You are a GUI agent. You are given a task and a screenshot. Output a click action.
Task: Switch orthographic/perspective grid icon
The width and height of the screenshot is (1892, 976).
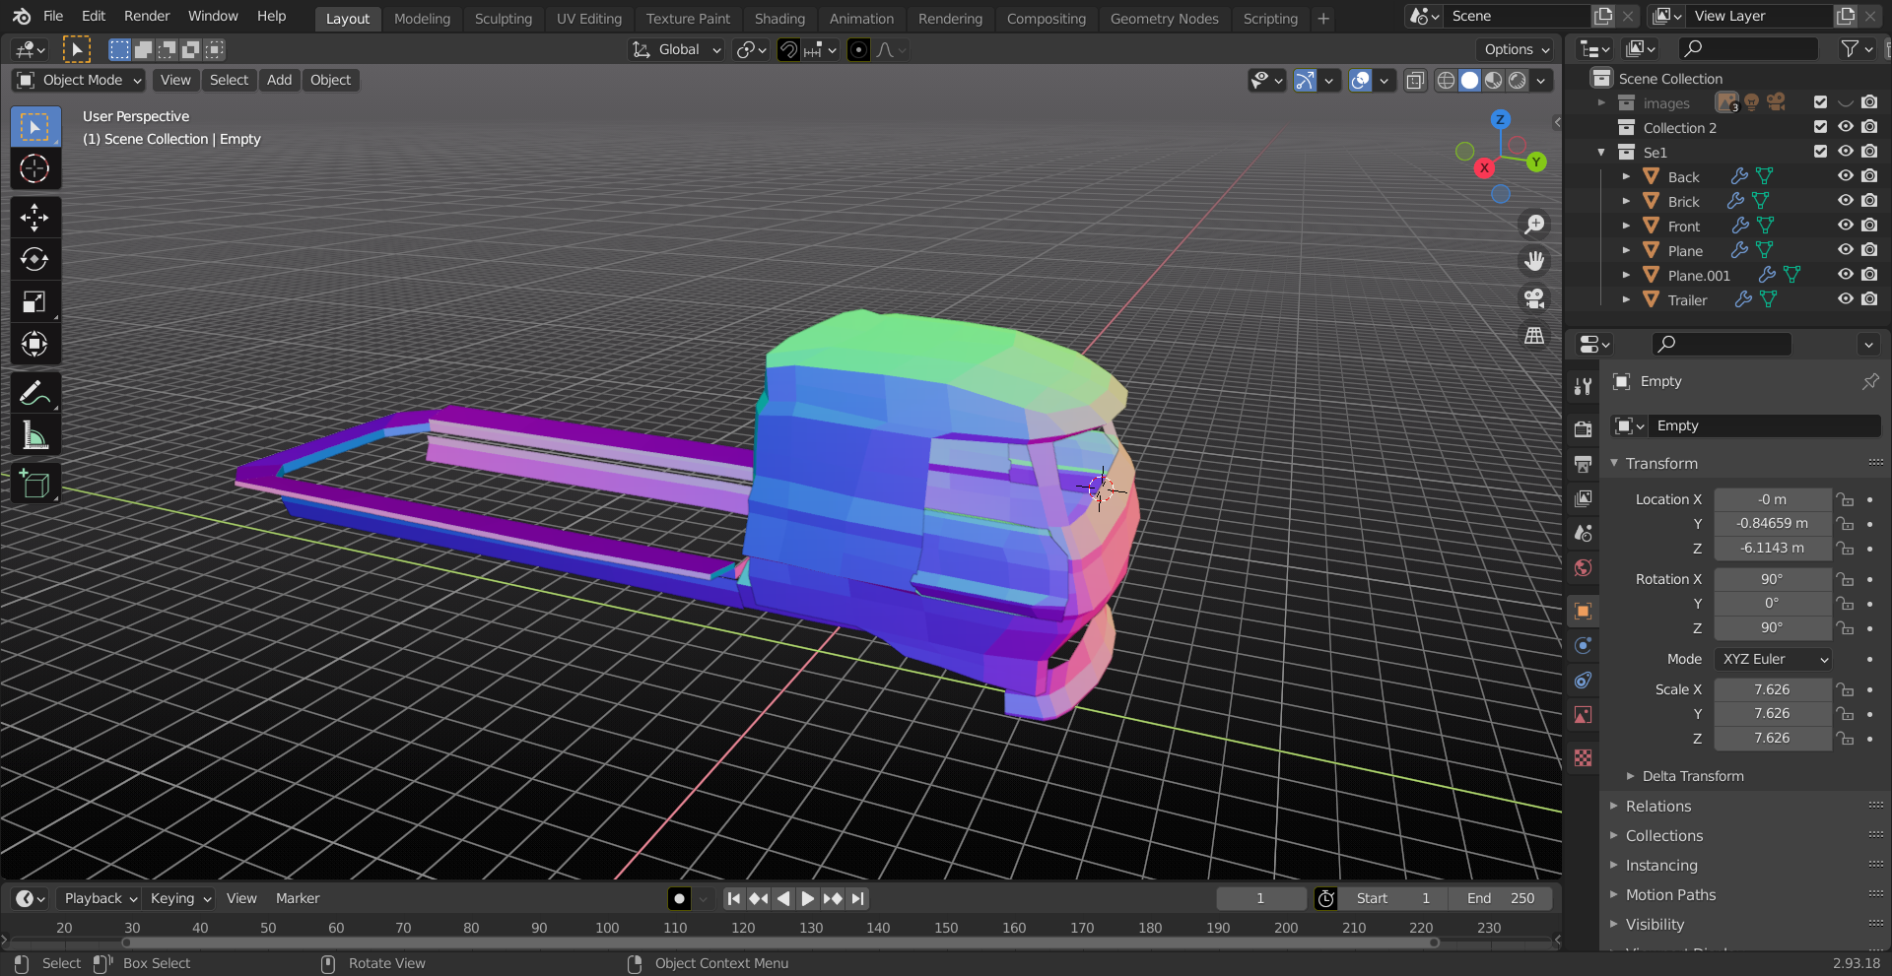[x=1534, y=336]
